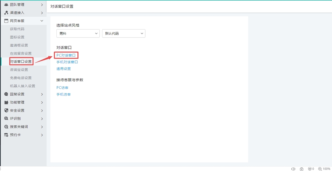
Task: Open the 男科 site style dropdown
Action: (x=78, y=33)
